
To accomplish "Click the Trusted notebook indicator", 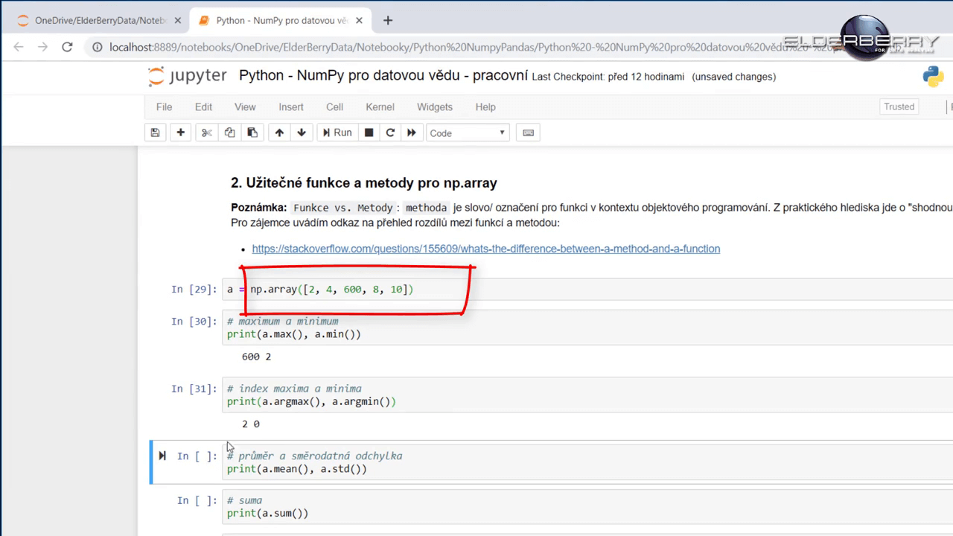I will coord(899,106).
